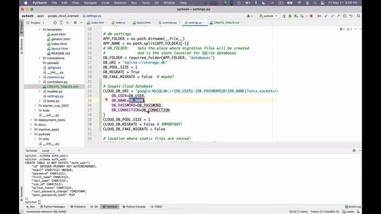
Task: Push commits with the Git arrow icon
Action: 338,16
